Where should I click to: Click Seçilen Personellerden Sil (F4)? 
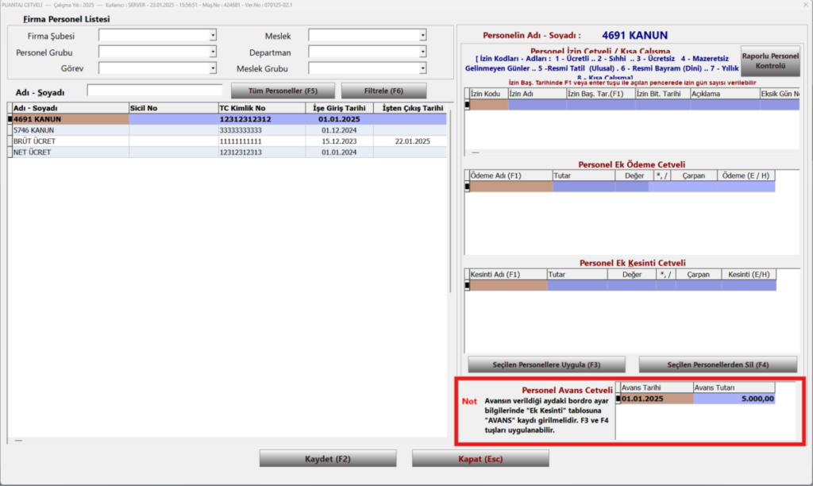(x=718, y=364)
